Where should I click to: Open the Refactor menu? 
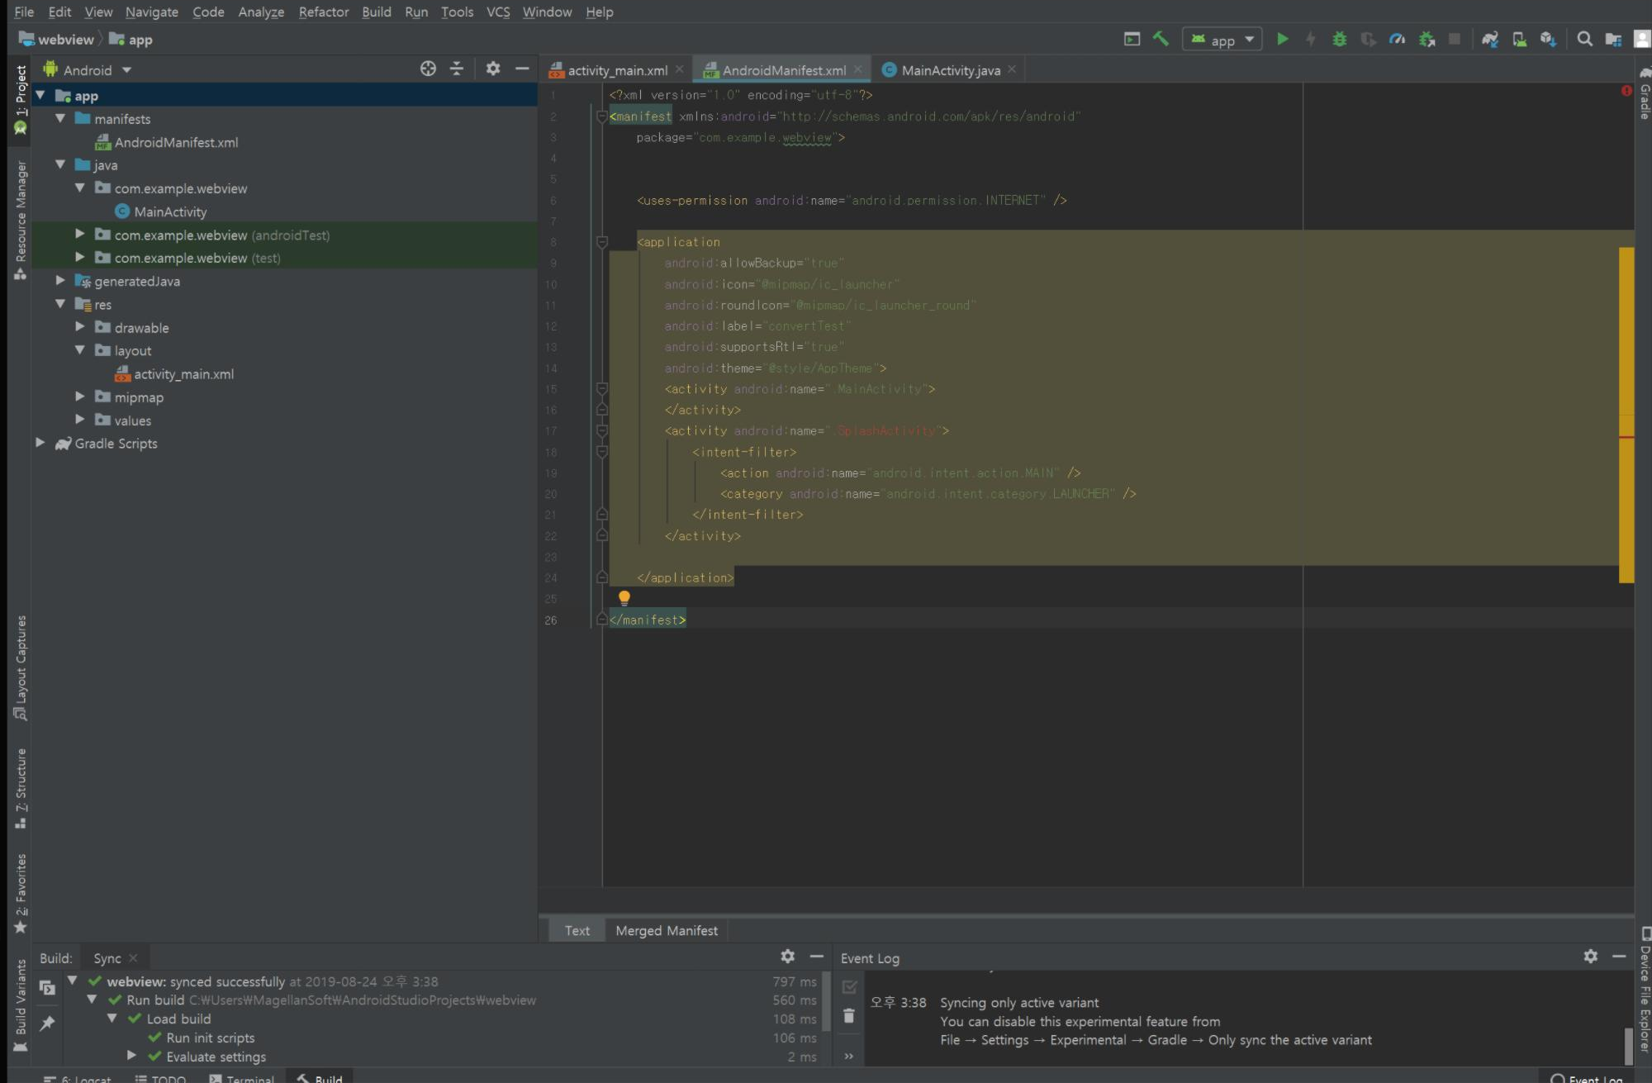coord(323,12)
